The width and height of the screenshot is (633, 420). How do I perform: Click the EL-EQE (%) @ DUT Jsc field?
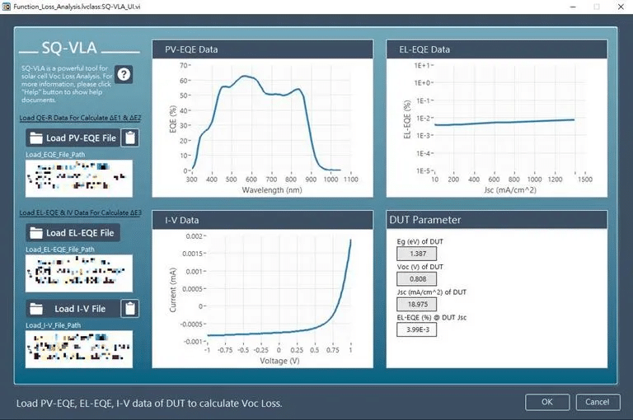pyautogui.click(x=416, y=329)
